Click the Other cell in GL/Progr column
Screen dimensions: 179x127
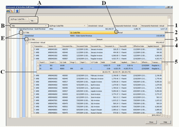click(x=68, y=29)
